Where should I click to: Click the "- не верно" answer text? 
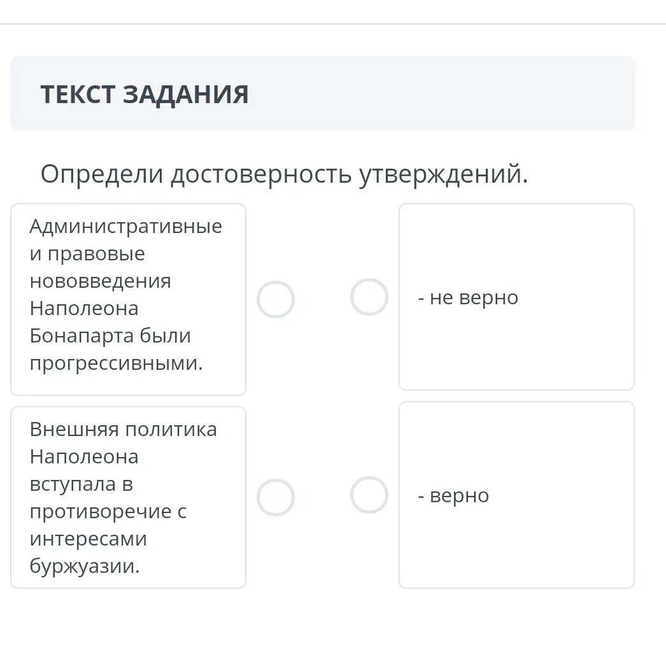click(x=468, y=297)
